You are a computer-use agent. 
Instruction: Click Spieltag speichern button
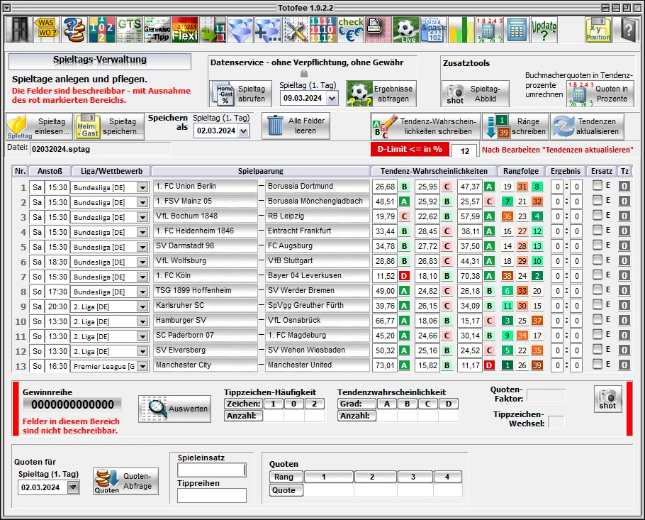tap(109, 126)
